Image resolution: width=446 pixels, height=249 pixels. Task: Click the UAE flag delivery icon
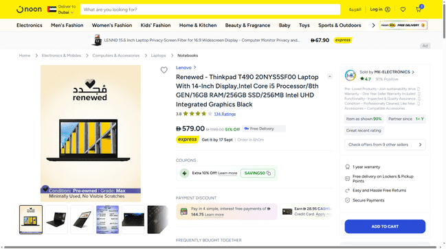[52, 10]
